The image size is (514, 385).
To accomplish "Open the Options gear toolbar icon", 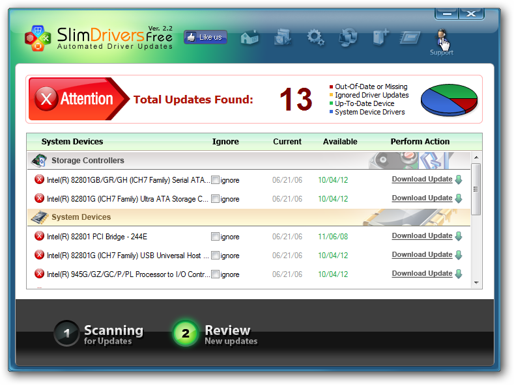I will click(315, 37).
